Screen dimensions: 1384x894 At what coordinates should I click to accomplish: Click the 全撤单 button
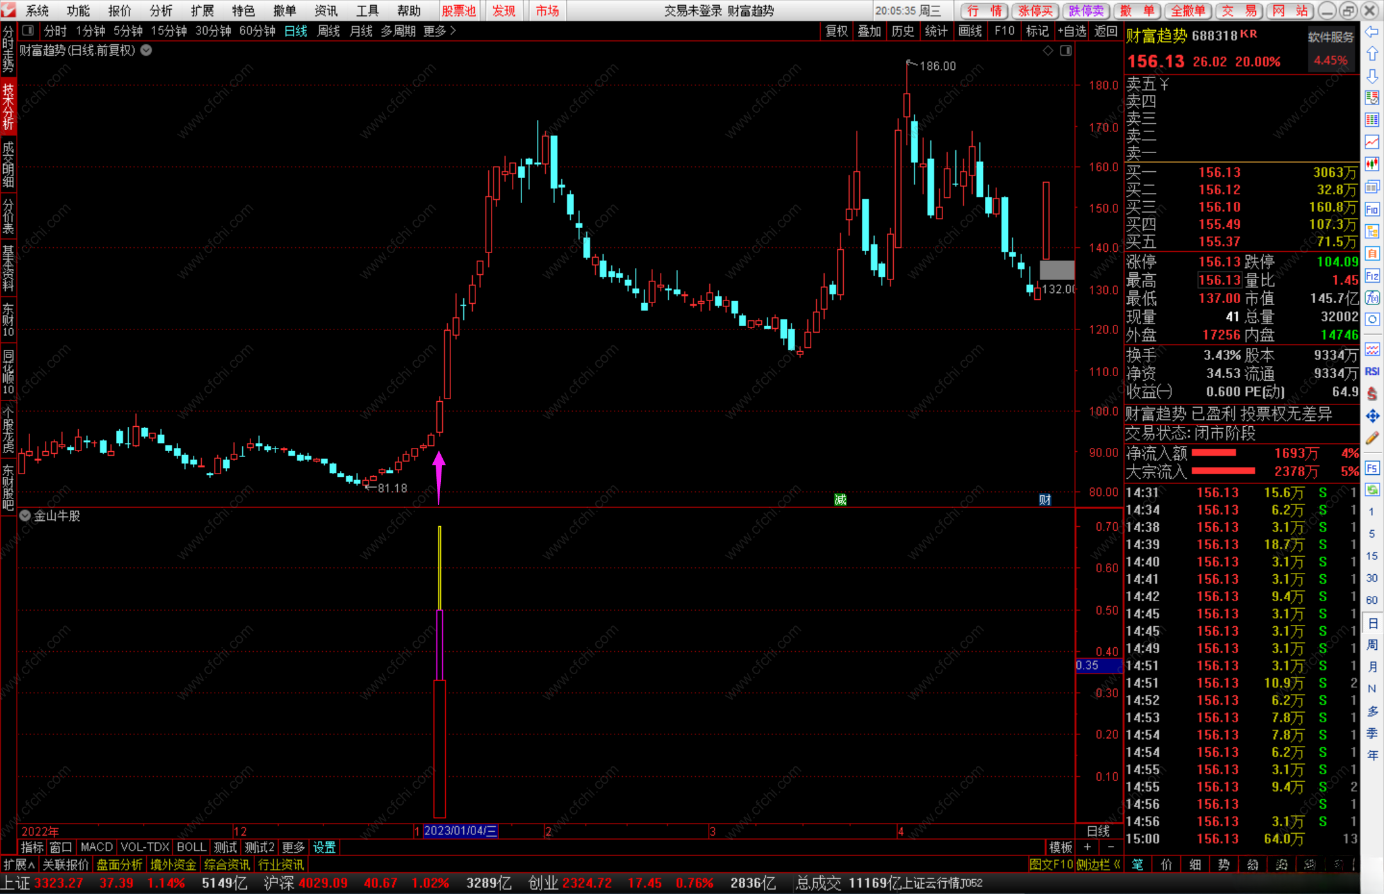pos(1188,11)
